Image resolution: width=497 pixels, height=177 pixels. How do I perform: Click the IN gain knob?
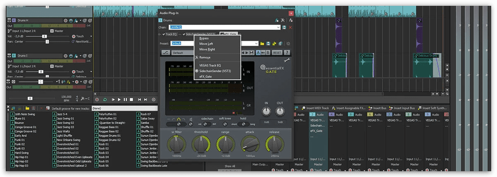click(x=266, y=111)
